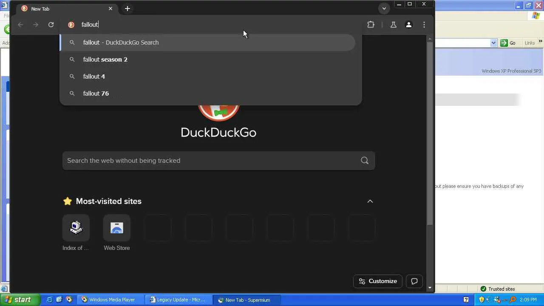
Task: Click Links label in Internet Explorer toolbar
Action: [x=530, y=43]
